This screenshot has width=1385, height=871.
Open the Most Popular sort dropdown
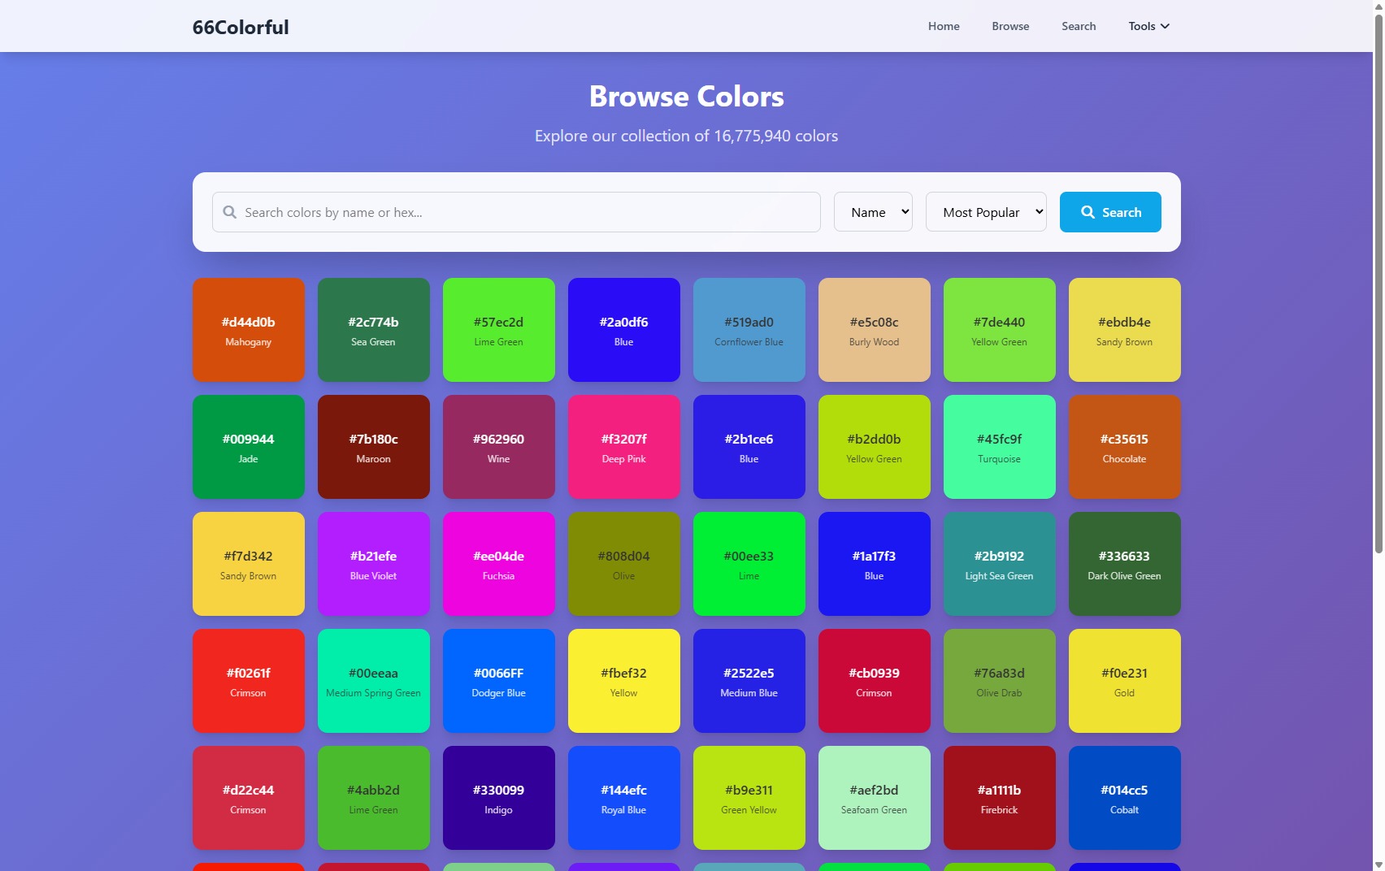click(x=986, y=212)
